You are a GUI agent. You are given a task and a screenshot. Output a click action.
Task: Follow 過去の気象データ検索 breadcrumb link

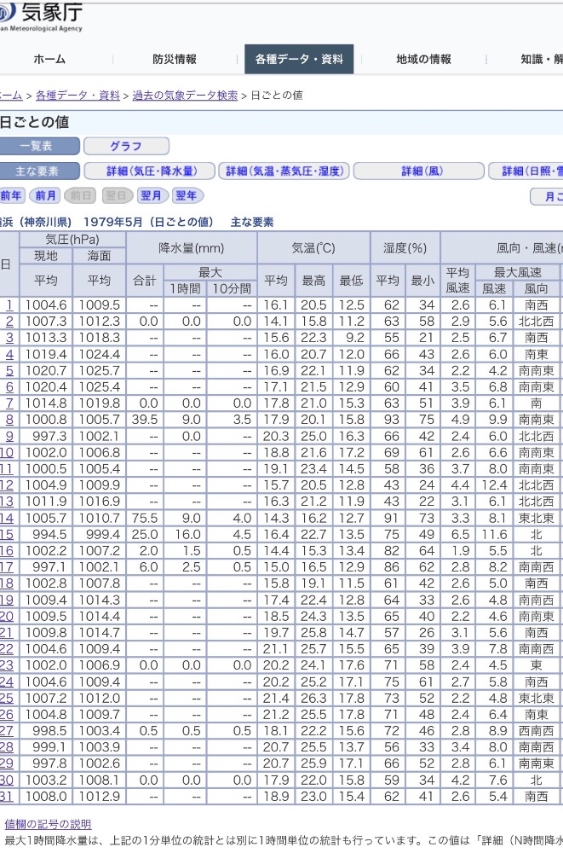click(x=185, y=96)
